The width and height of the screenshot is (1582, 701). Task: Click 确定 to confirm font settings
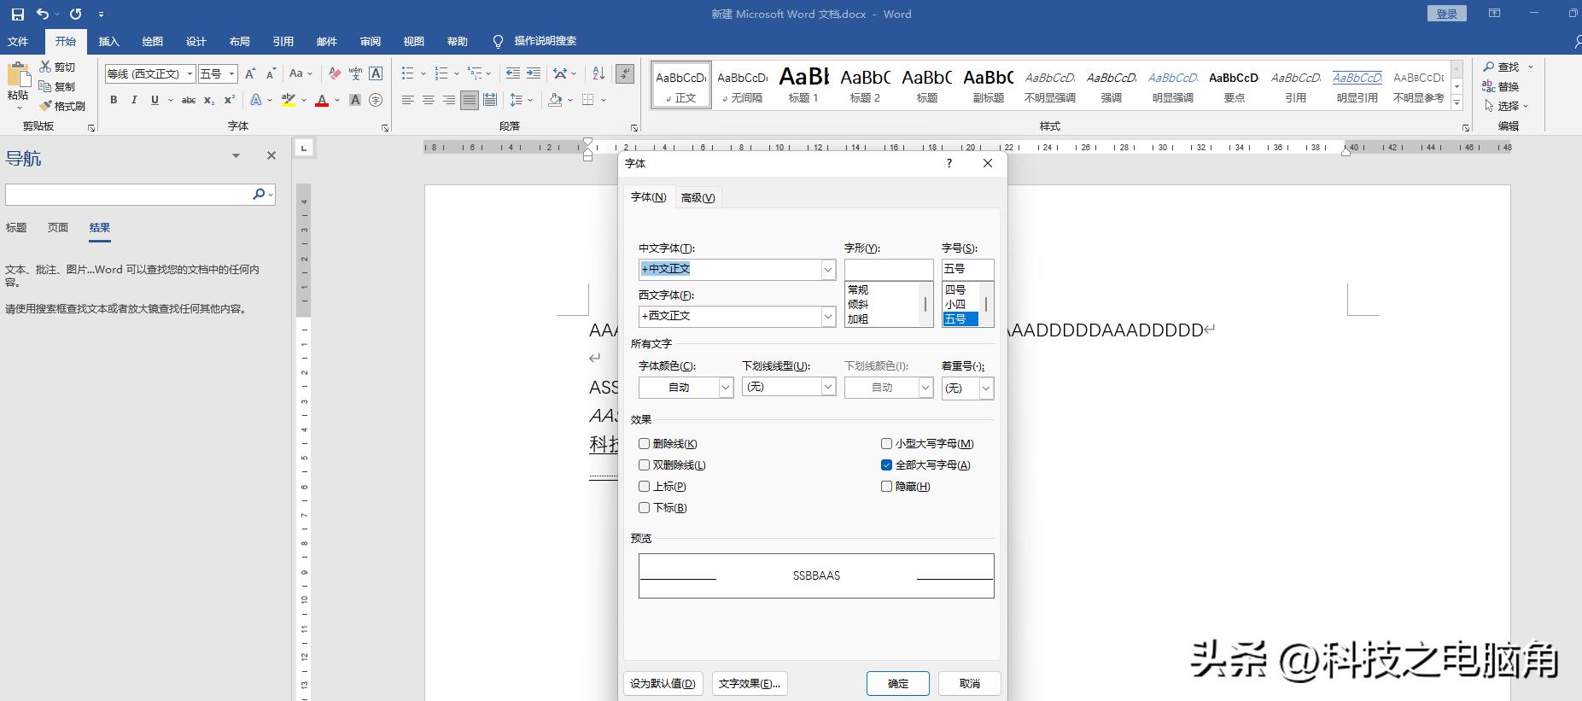(898, 683)
